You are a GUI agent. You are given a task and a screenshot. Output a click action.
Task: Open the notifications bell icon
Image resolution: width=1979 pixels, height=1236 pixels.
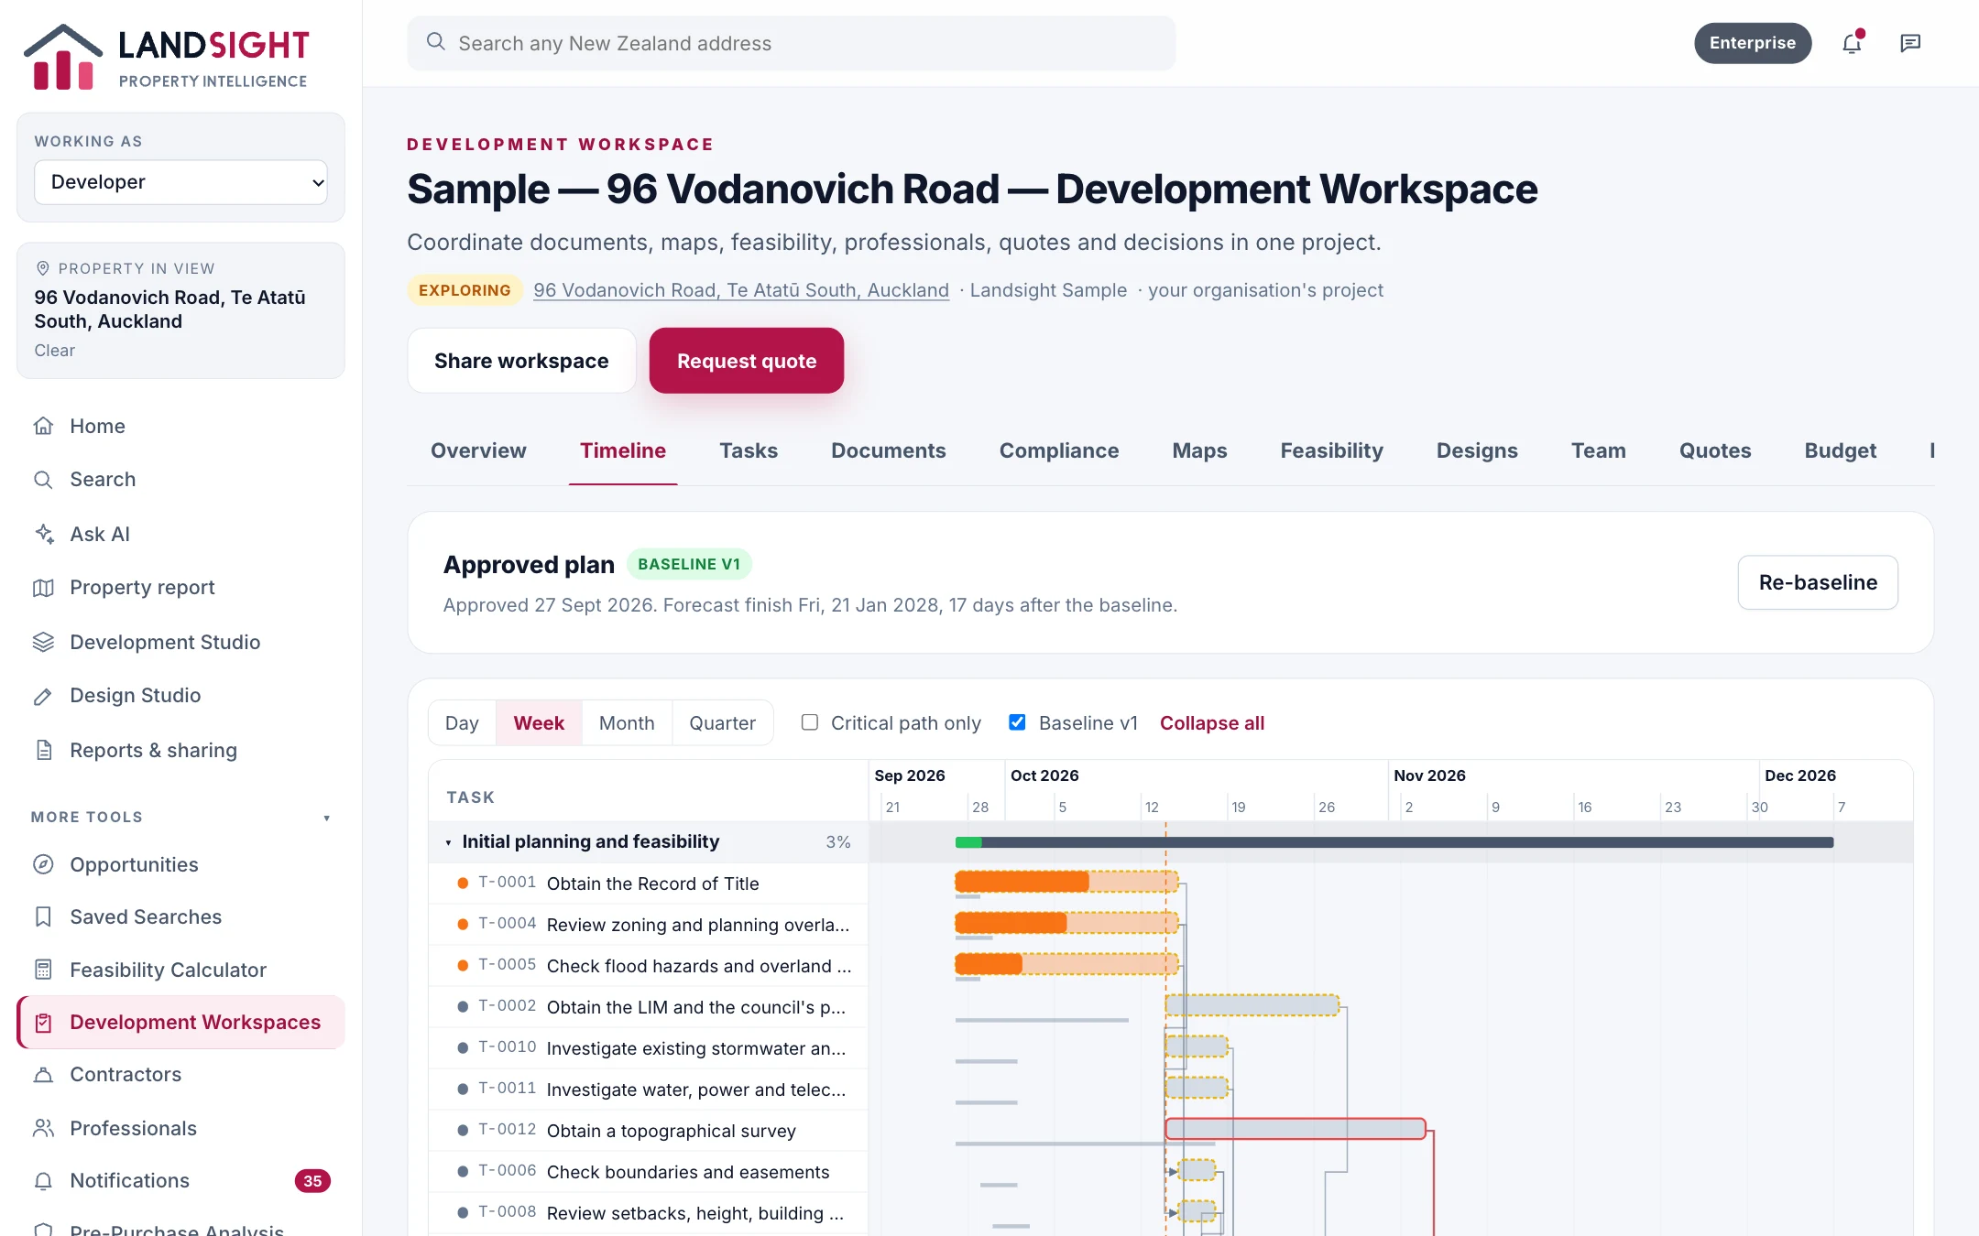pos(1852,43)
